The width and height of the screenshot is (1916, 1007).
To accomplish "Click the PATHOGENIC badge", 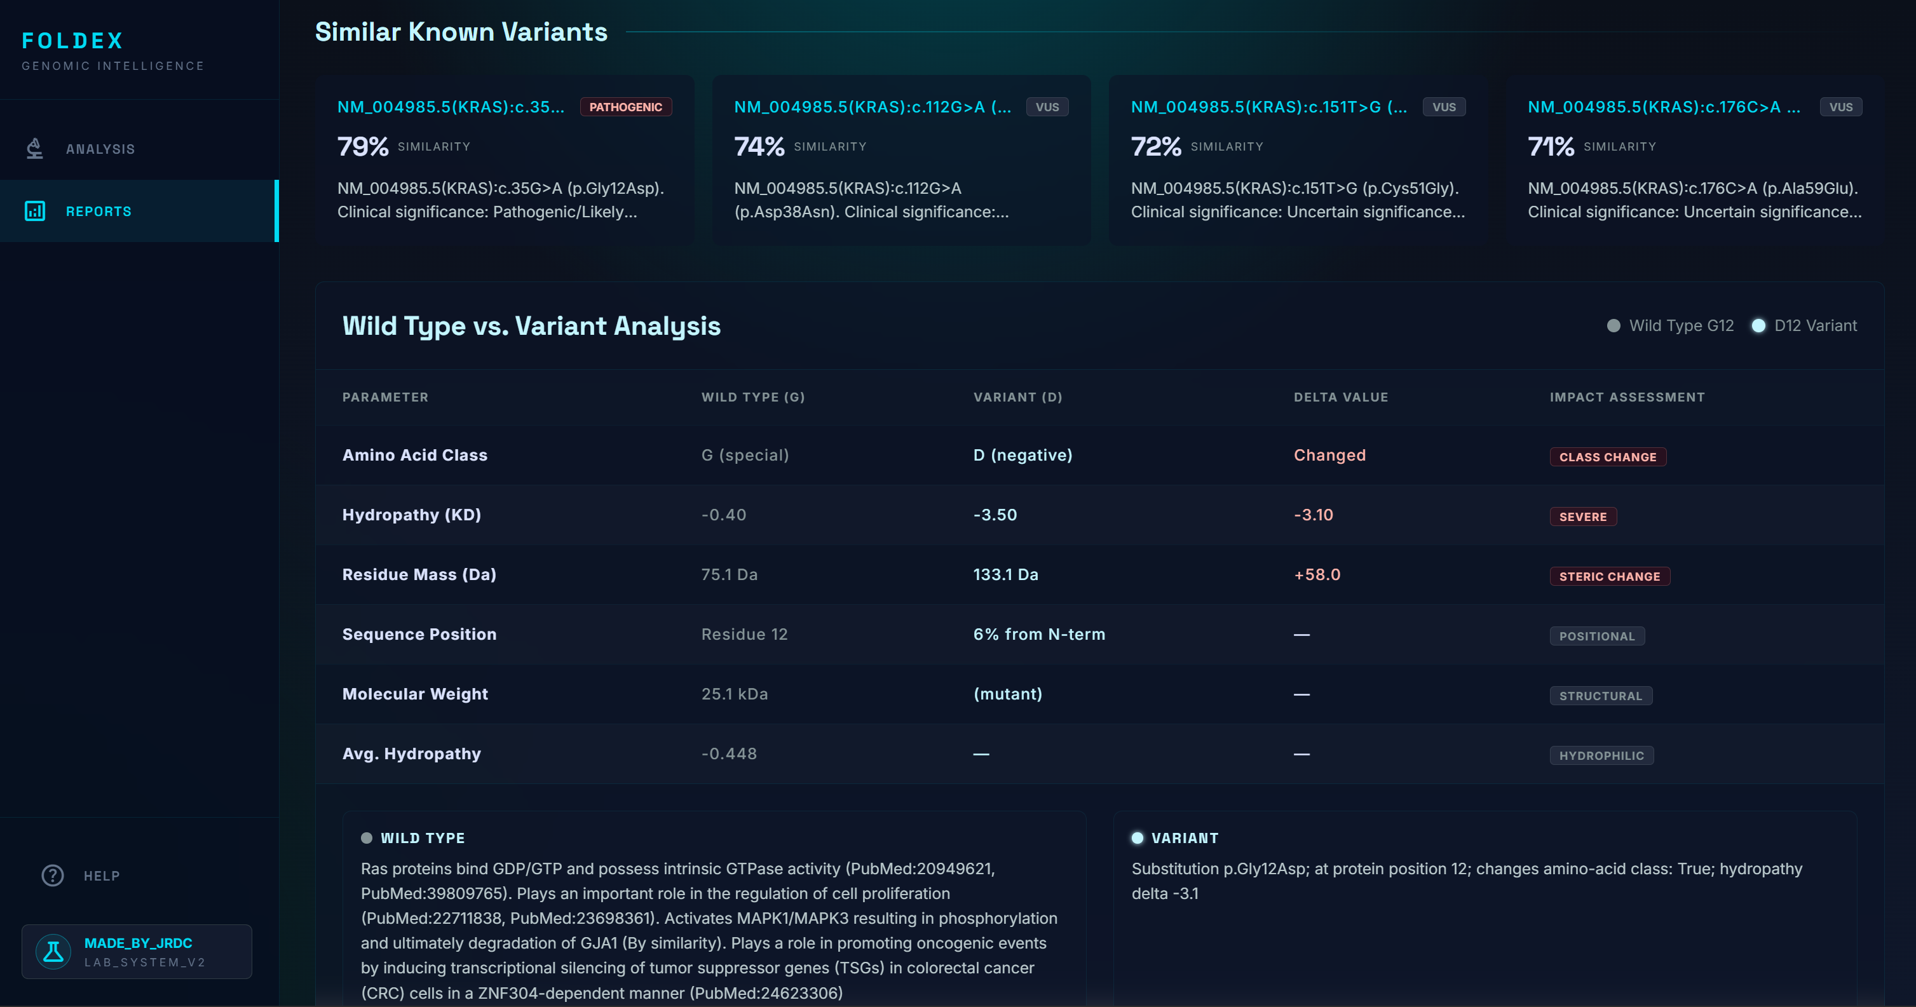I will (x=625, y=107).
